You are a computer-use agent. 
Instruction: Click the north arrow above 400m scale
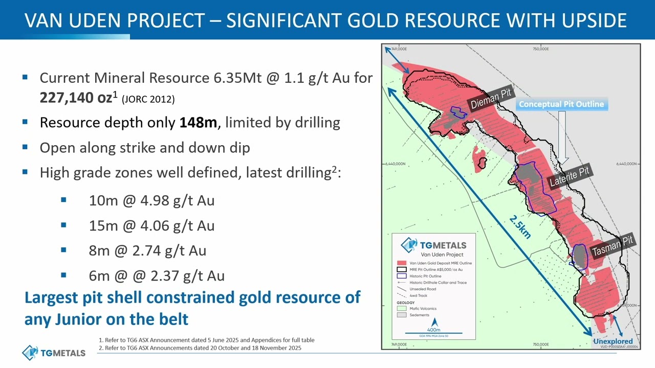point(434,323)
